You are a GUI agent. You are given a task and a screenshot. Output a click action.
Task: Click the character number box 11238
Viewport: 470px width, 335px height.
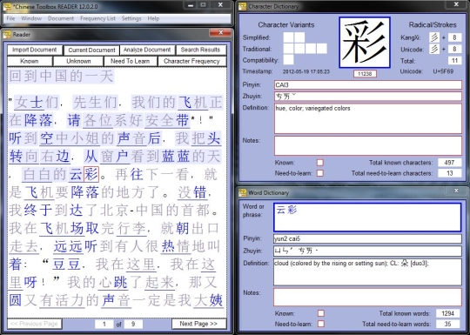coord(365,74)
